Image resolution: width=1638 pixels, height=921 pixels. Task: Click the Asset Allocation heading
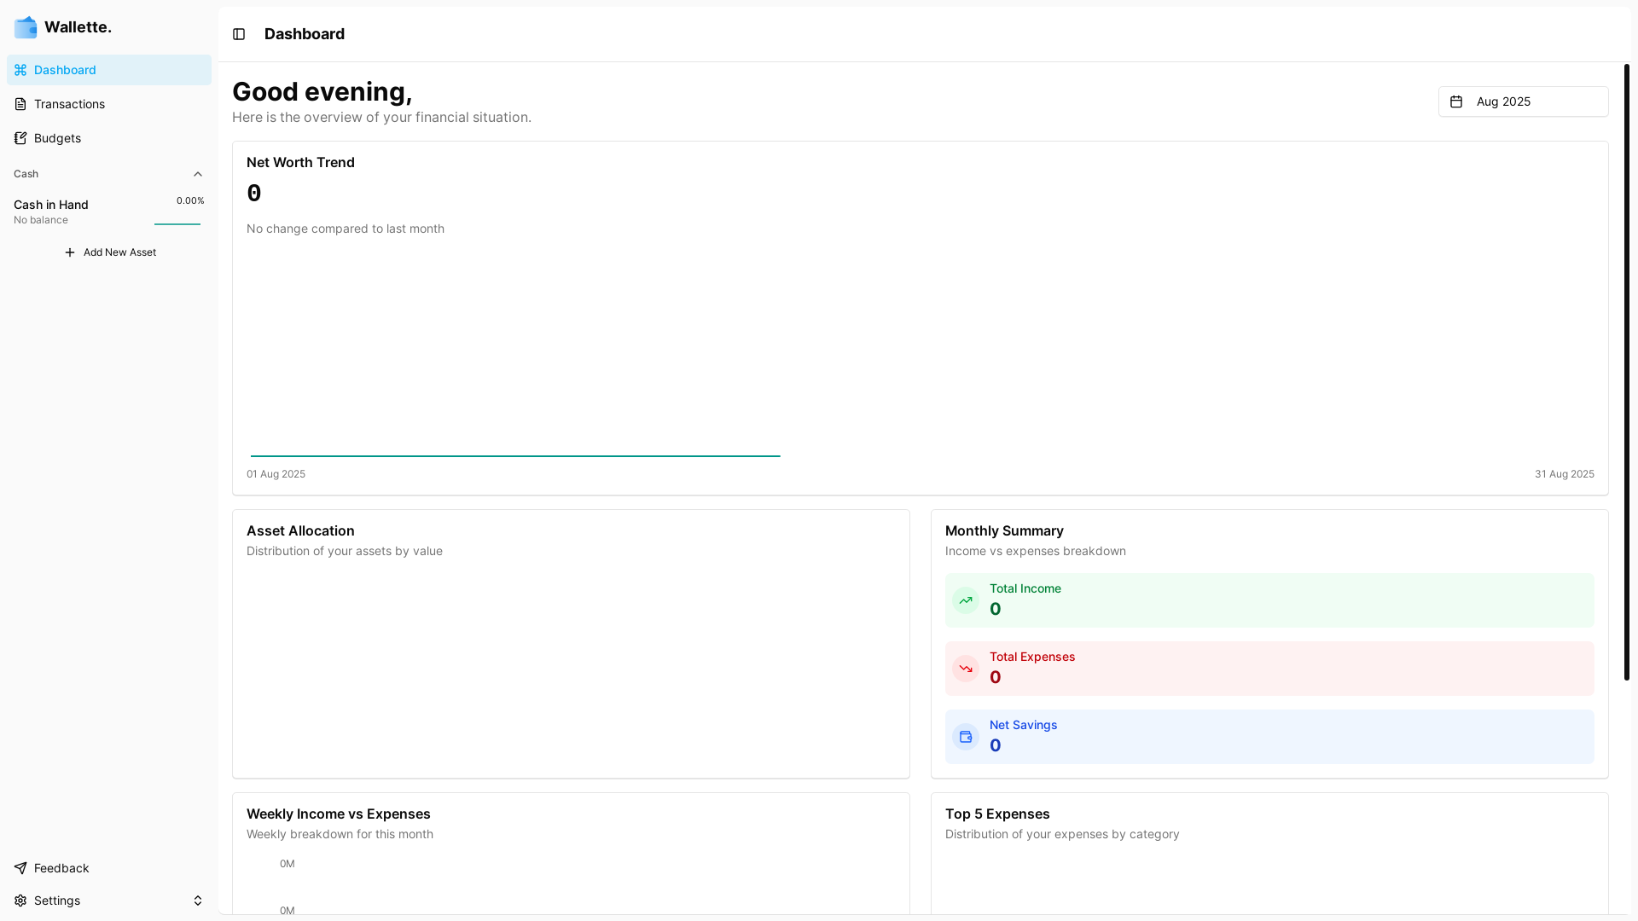tap(300, 530)
